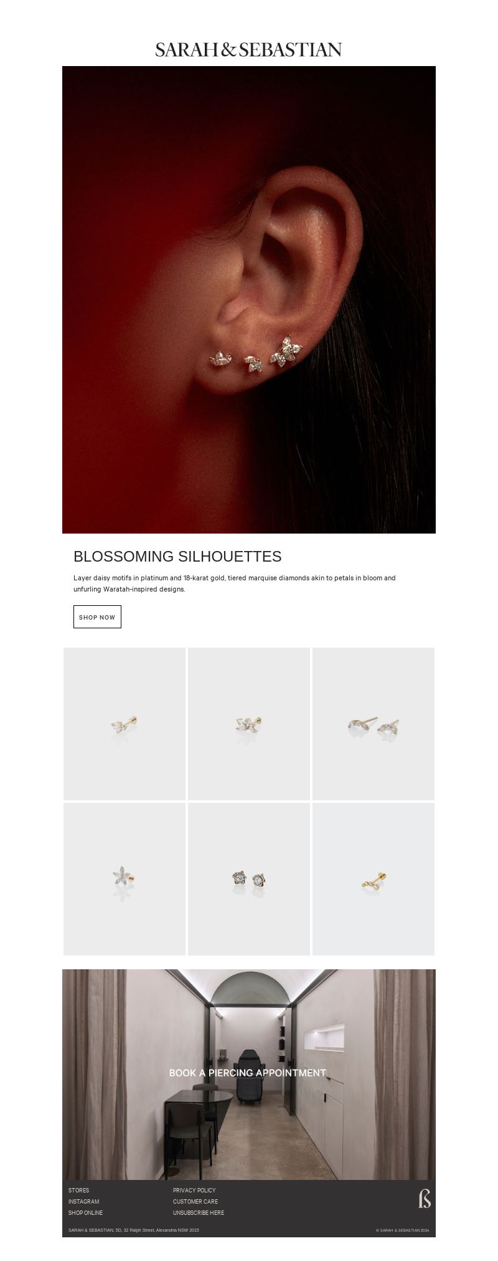Open the Customer Care link
The height and width of the screenshot is (1261, 498).
[195, 1201]
